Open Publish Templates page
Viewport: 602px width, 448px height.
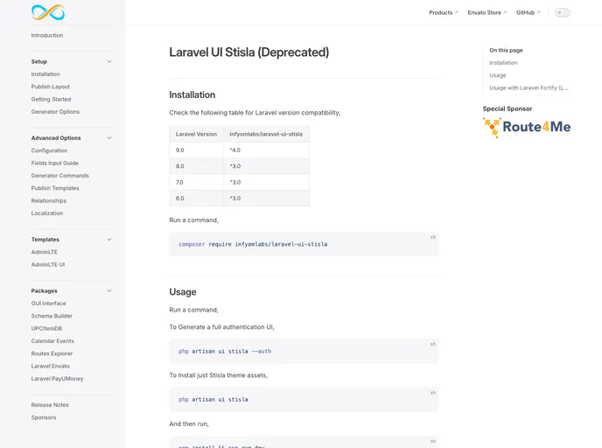55,188
